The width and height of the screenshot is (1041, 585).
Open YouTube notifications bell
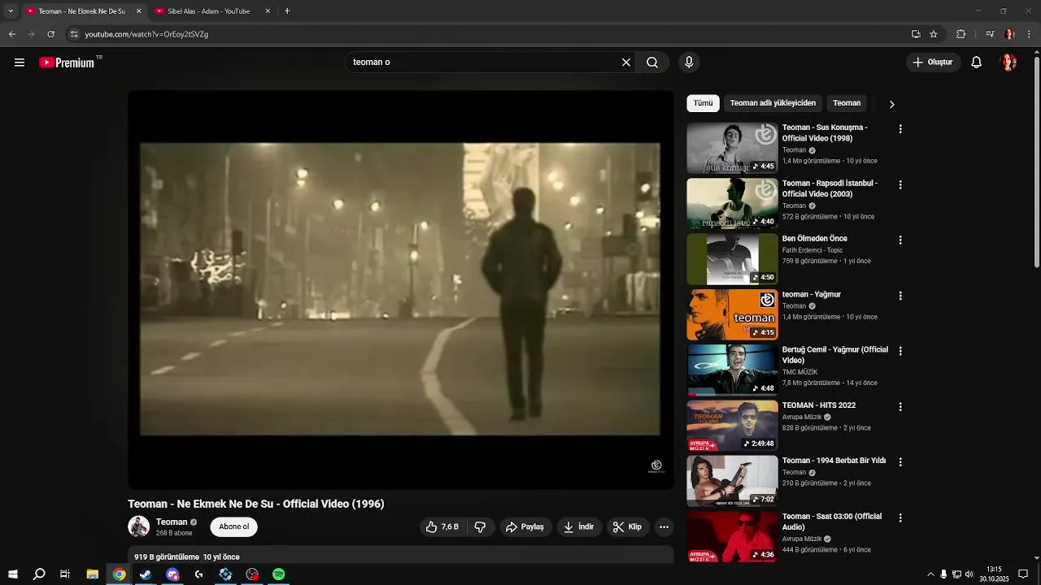tap(977, 63)
